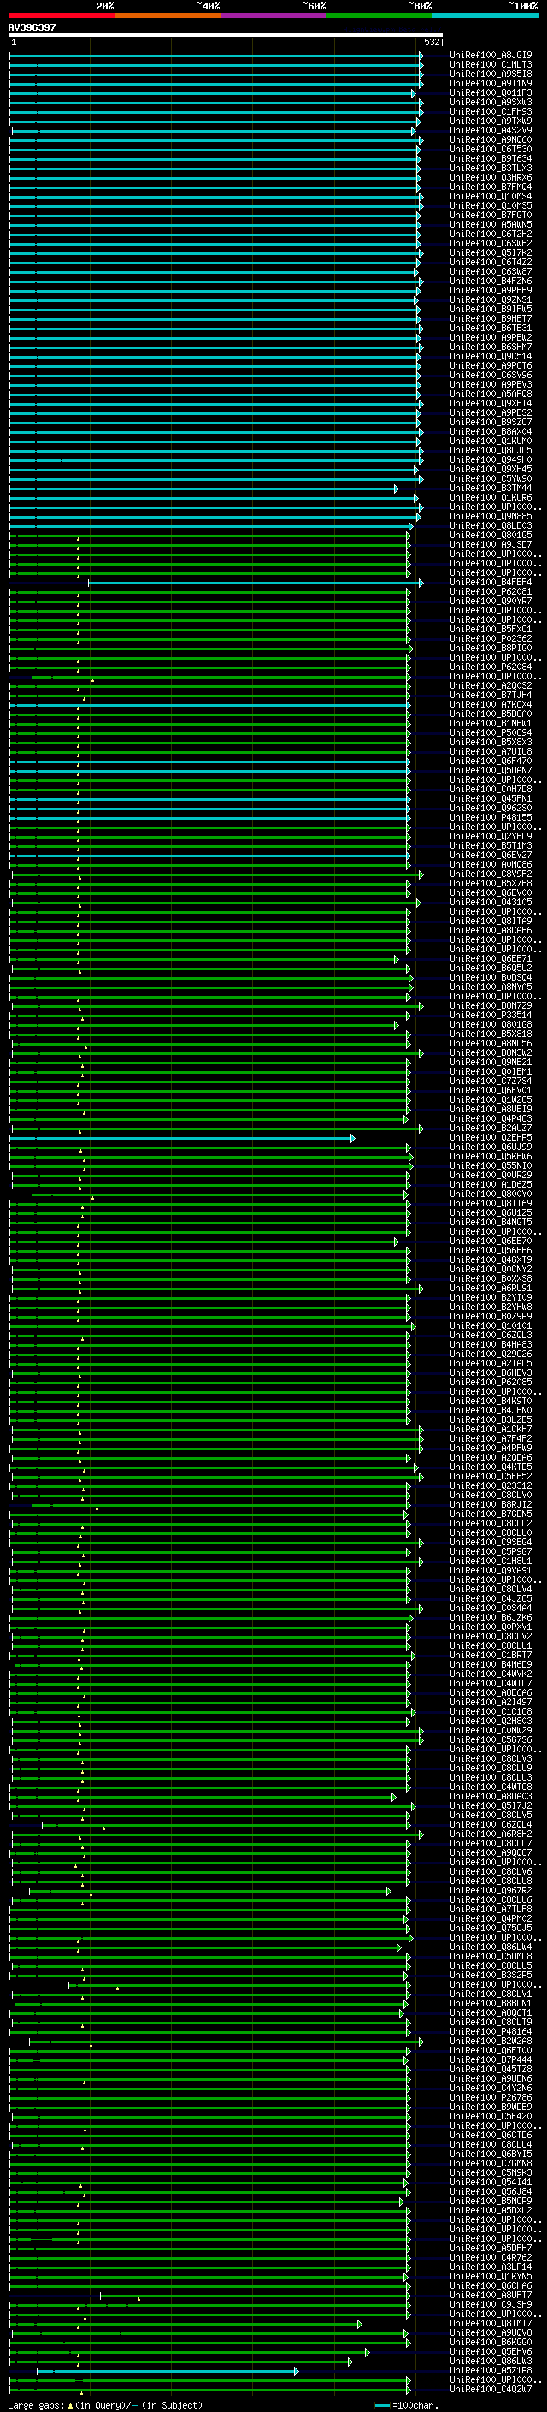Screen dimensions: 547x2412
Task: Open the UniRef100_B8PIG0 hit label
Action: click(491, 648)
